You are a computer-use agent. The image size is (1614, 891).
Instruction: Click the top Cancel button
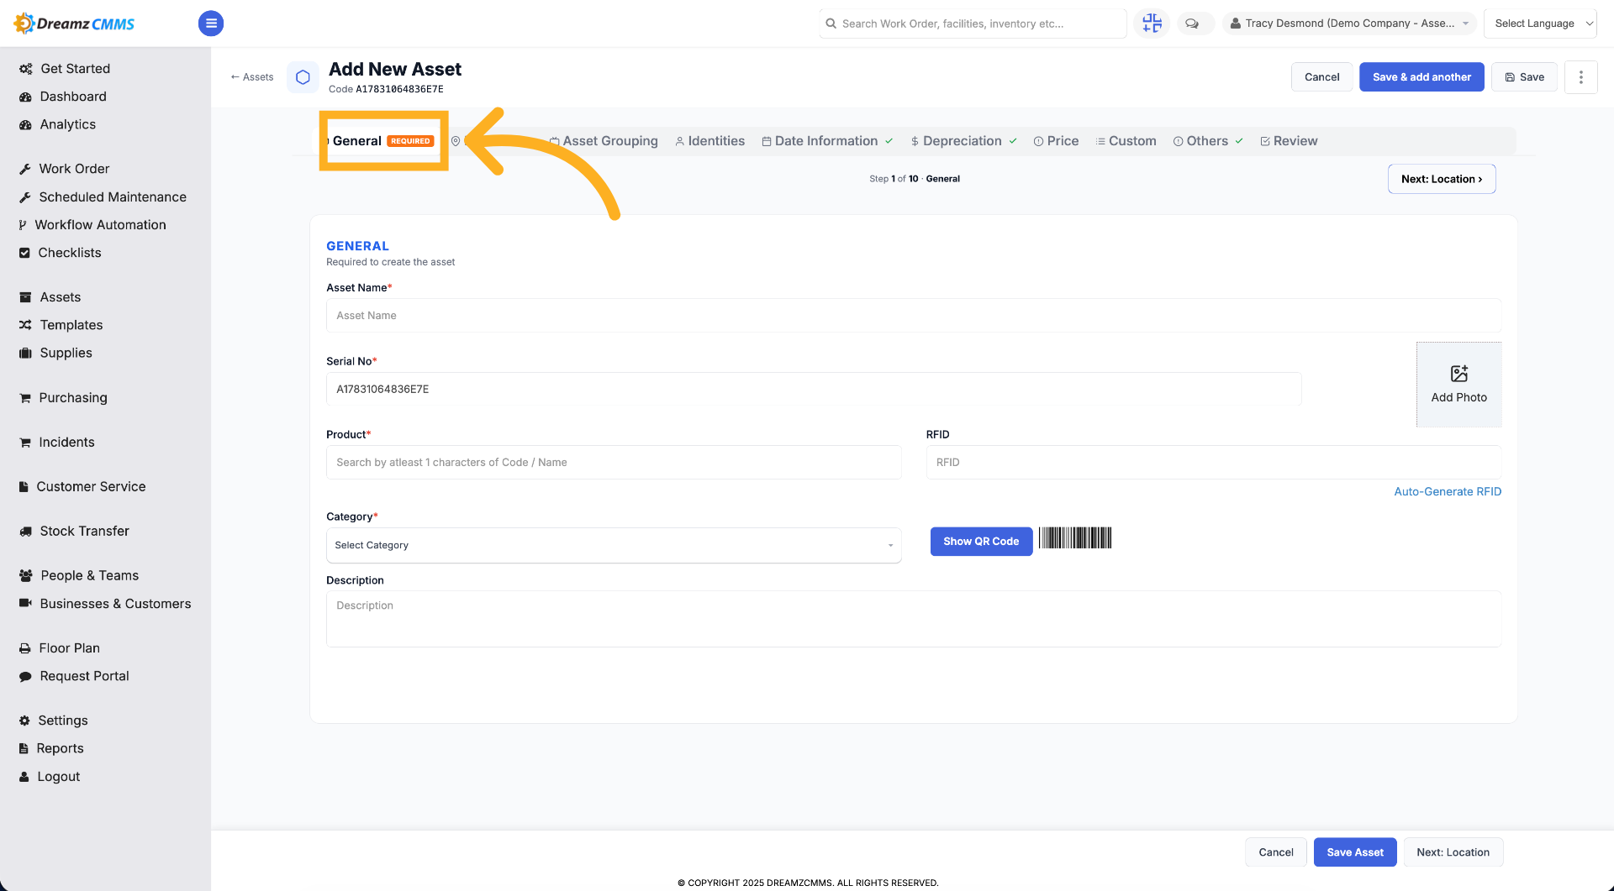point(1321,77)
